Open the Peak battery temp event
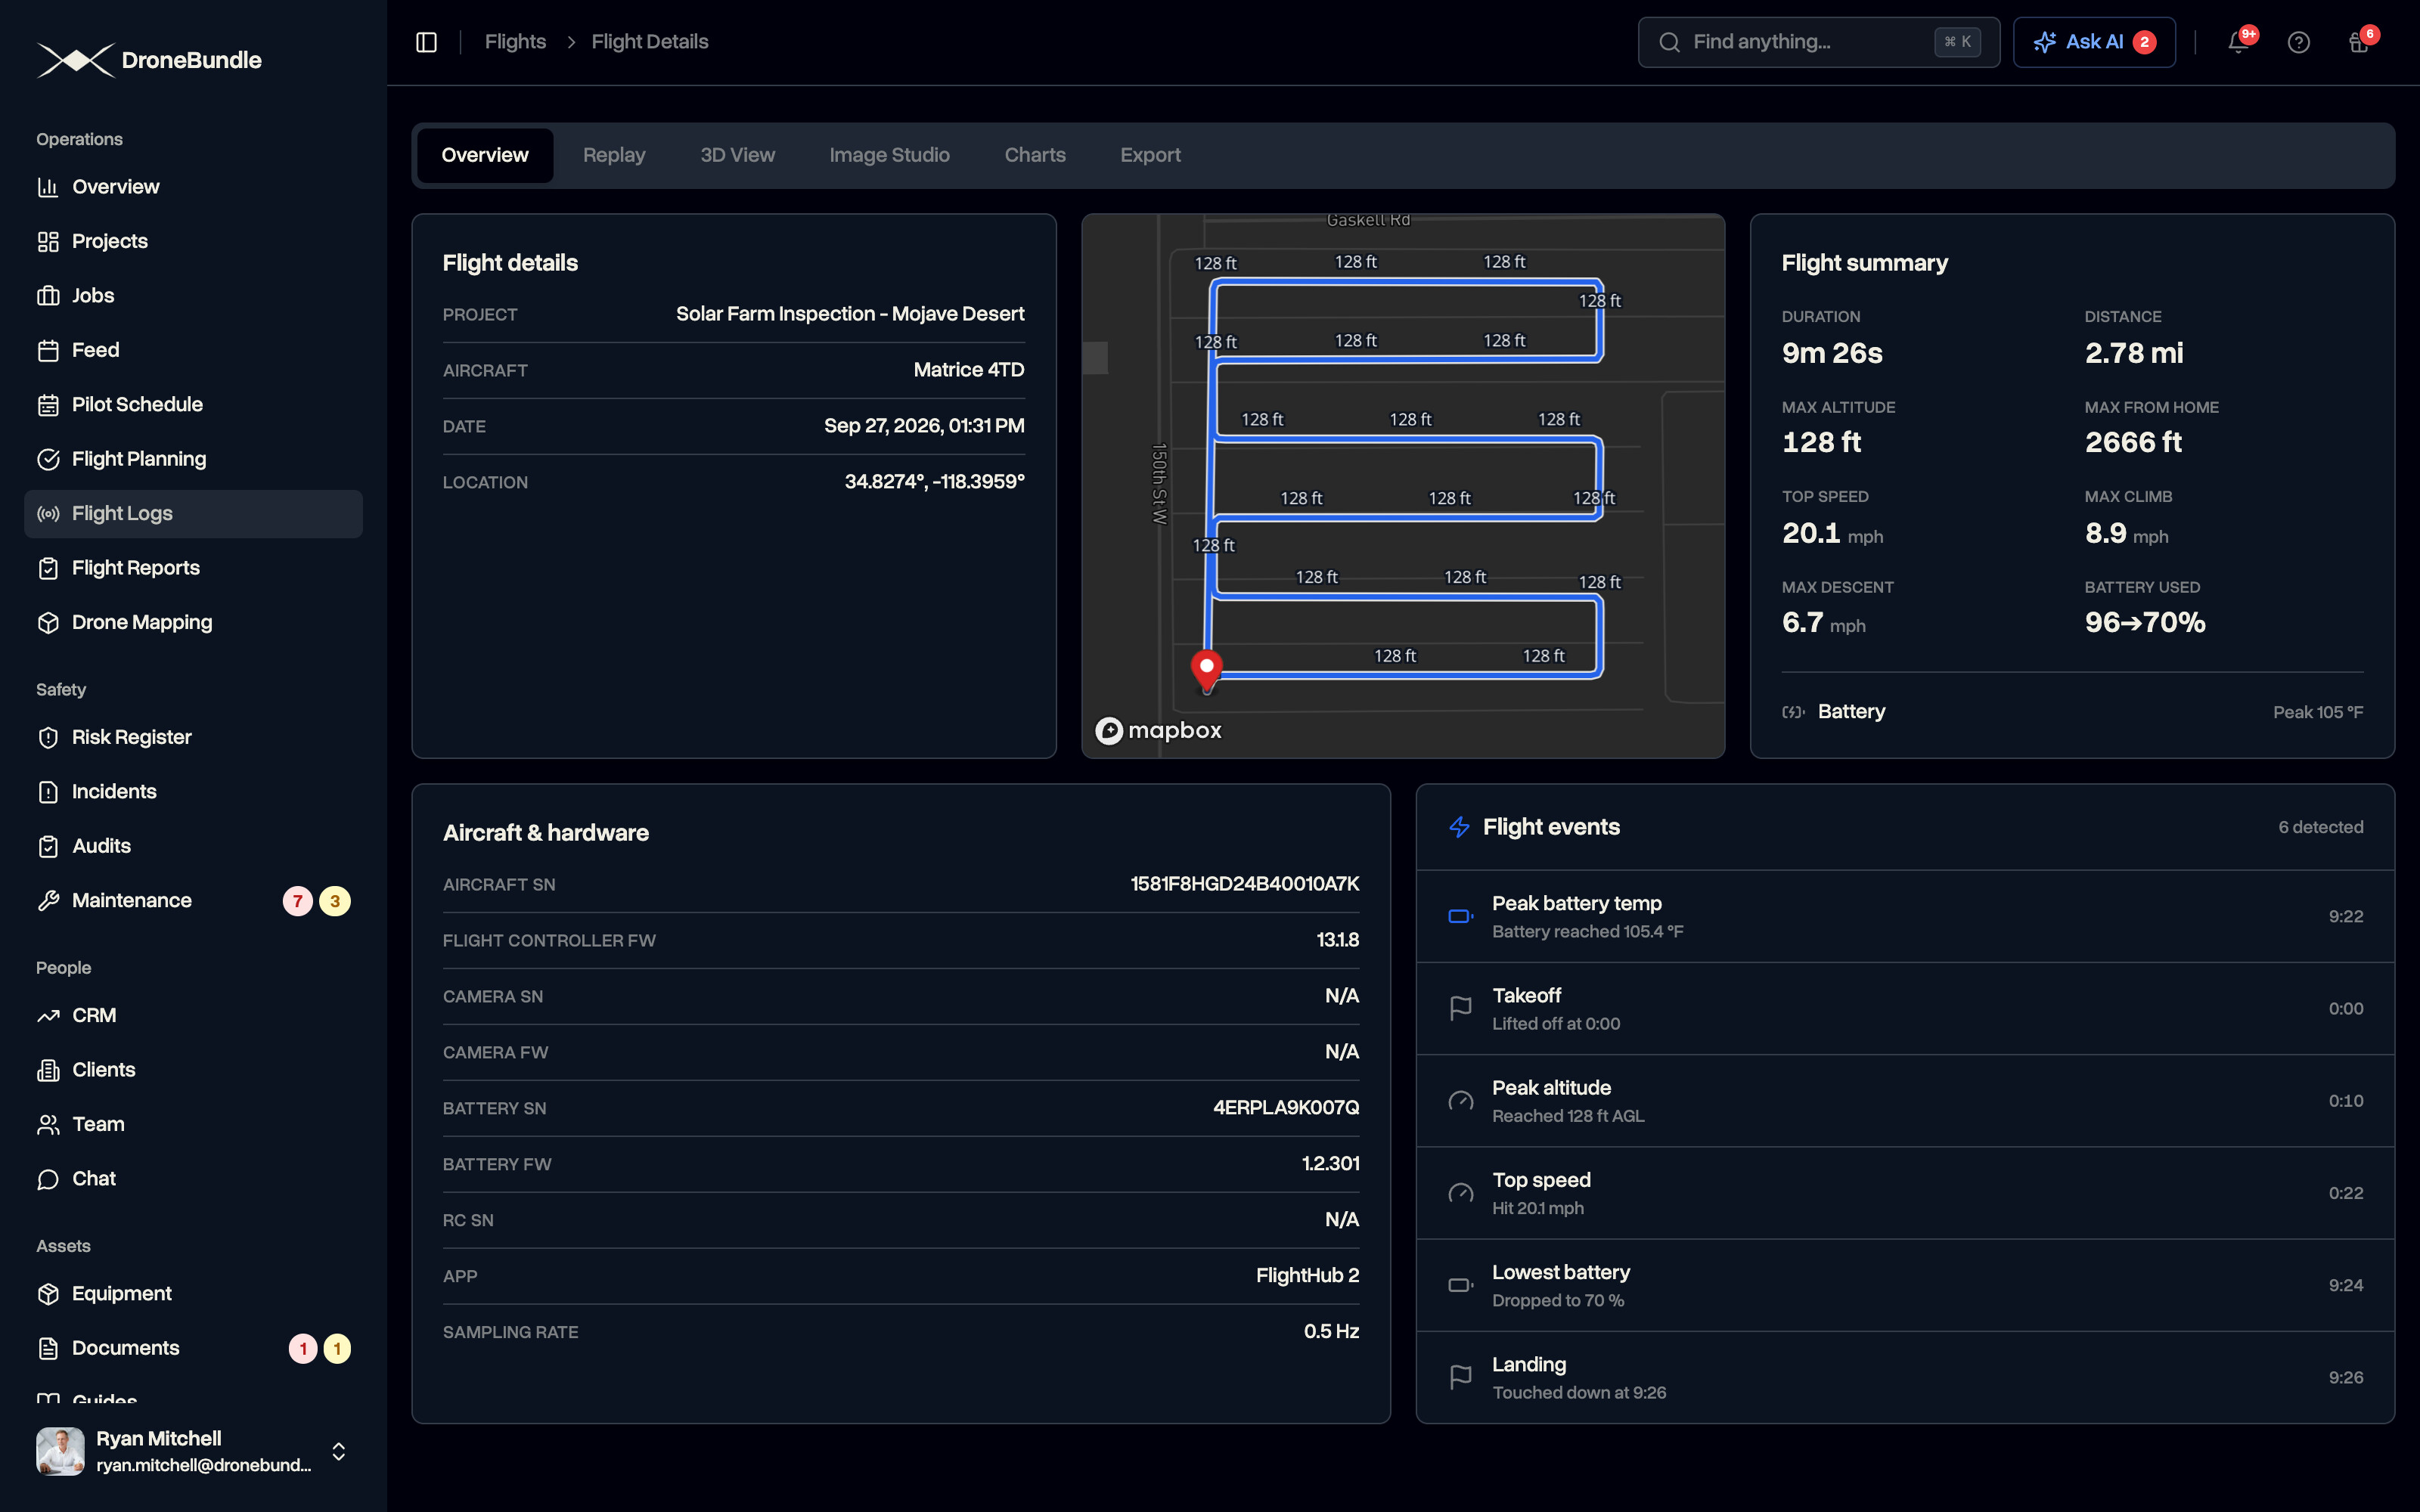The image size is (2420, 1512). (1905, 917)
